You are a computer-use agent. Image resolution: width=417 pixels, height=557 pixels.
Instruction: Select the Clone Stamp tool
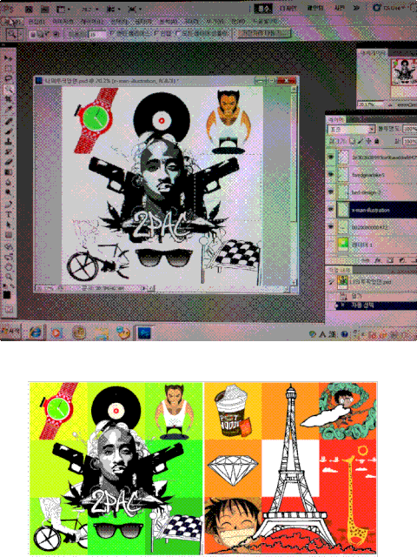[8, 141]
